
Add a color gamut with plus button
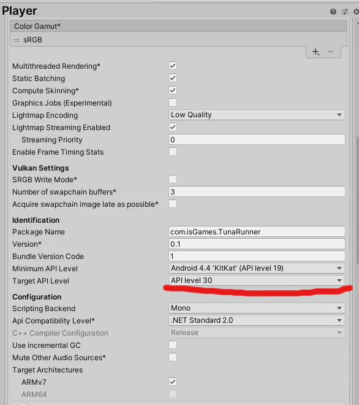pyautogui.click(x=316, y=52)
